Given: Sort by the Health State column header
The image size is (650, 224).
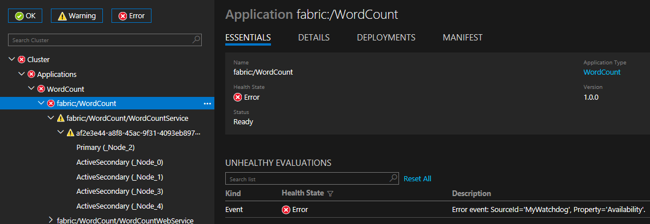Looking at the screenshot, I should (304, 193).
